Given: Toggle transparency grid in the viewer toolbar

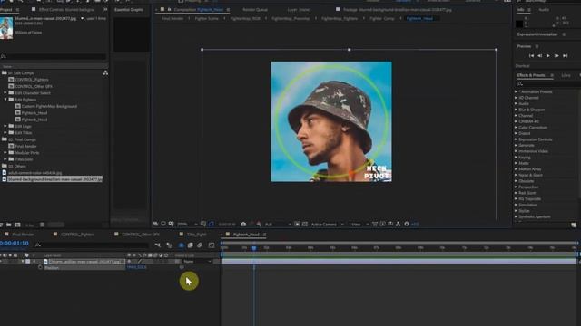Looking at the screenshot, I should (x=305, y=224).
